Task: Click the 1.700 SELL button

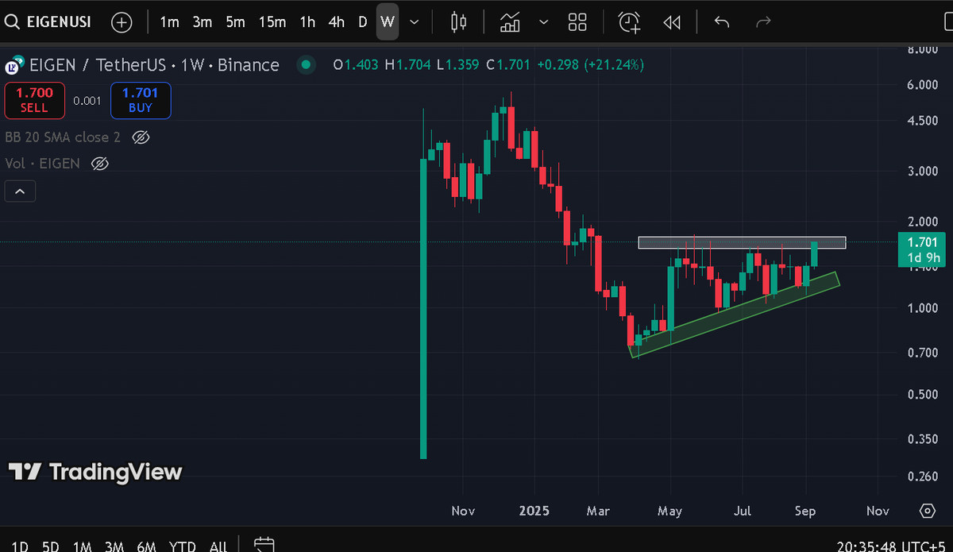Action: click(34, 100)
